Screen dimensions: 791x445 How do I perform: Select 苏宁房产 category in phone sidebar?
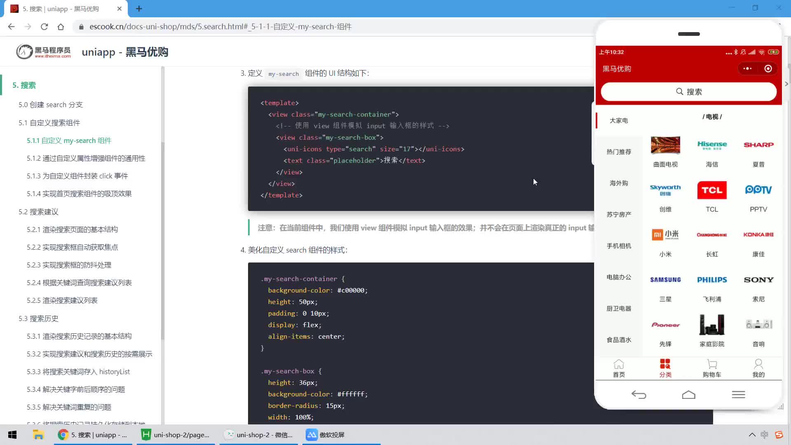tap(619, 214)
